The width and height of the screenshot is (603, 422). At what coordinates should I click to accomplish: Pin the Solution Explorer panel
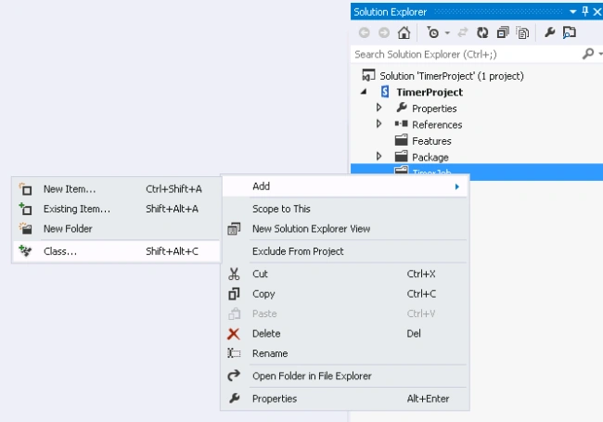(585, 11)
